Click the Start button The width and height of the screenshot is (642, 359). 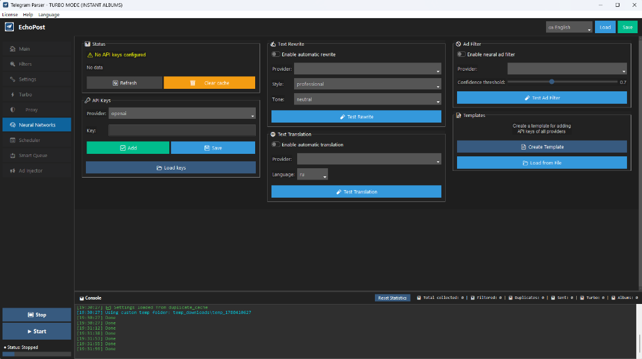(36, 331)
